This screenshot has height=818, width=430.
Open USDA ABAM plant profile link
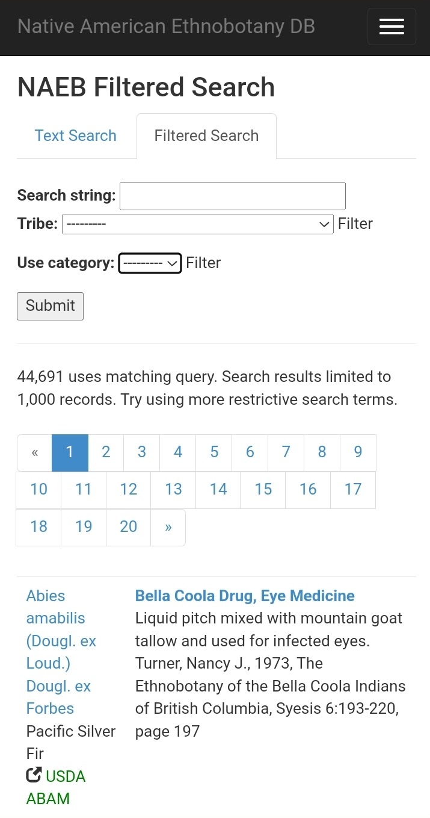57,787
